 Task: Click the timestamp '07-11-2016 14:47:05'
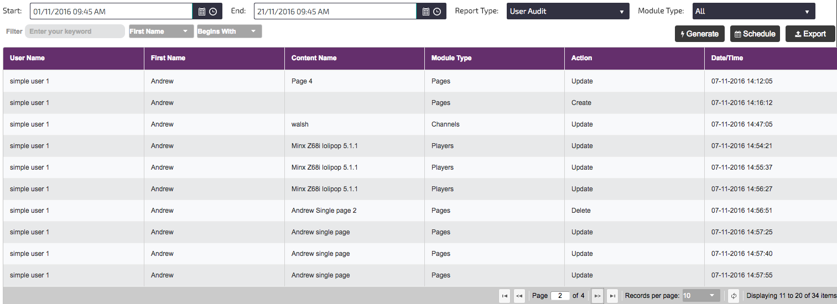pyautogui.click(x=742, y=124)
